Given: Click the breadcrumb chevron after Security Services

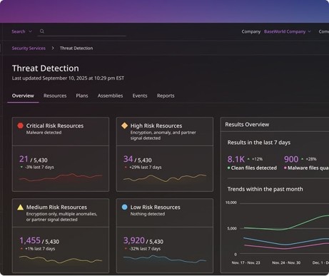Looking at the screenshot, I should (53, 48).
